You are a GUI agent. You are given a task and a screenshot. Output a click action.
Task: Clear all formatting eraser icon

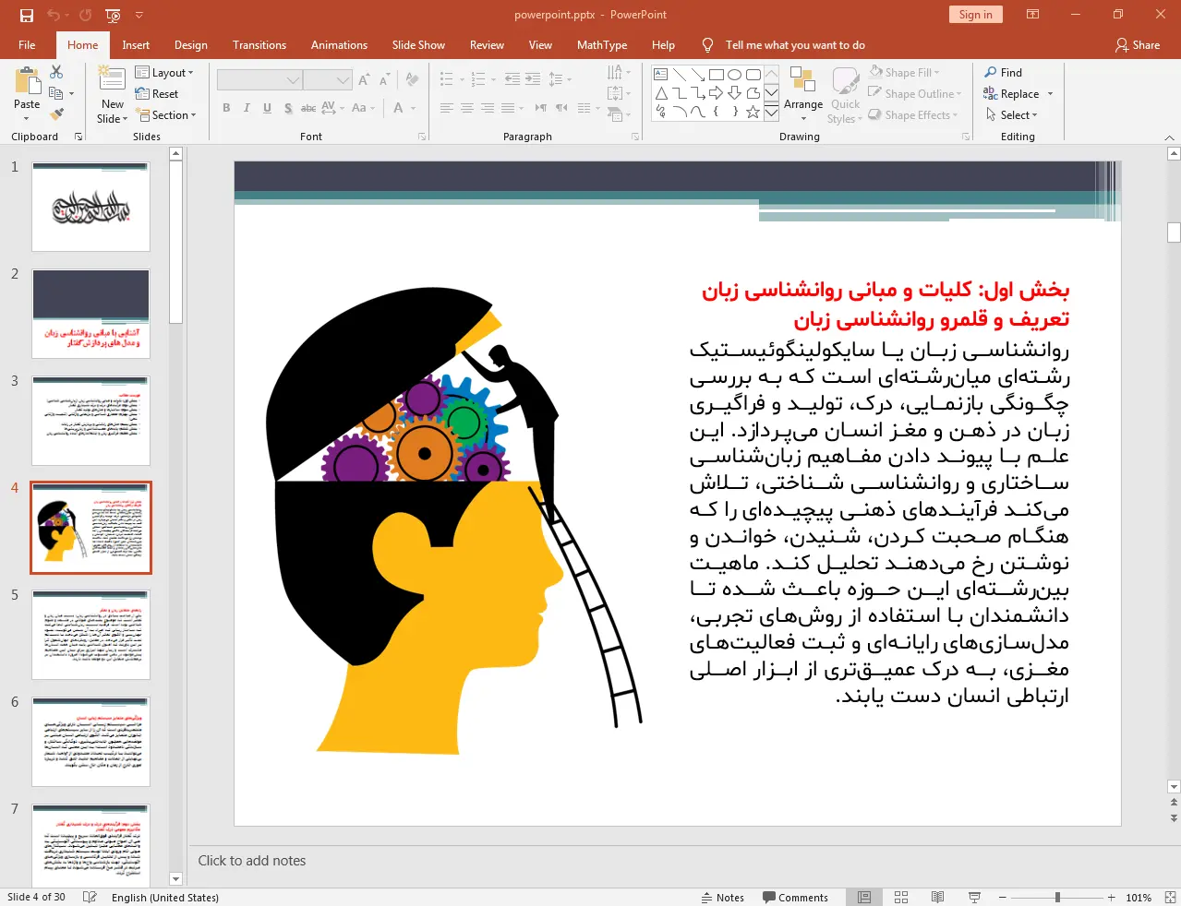(x=412, y=80)
